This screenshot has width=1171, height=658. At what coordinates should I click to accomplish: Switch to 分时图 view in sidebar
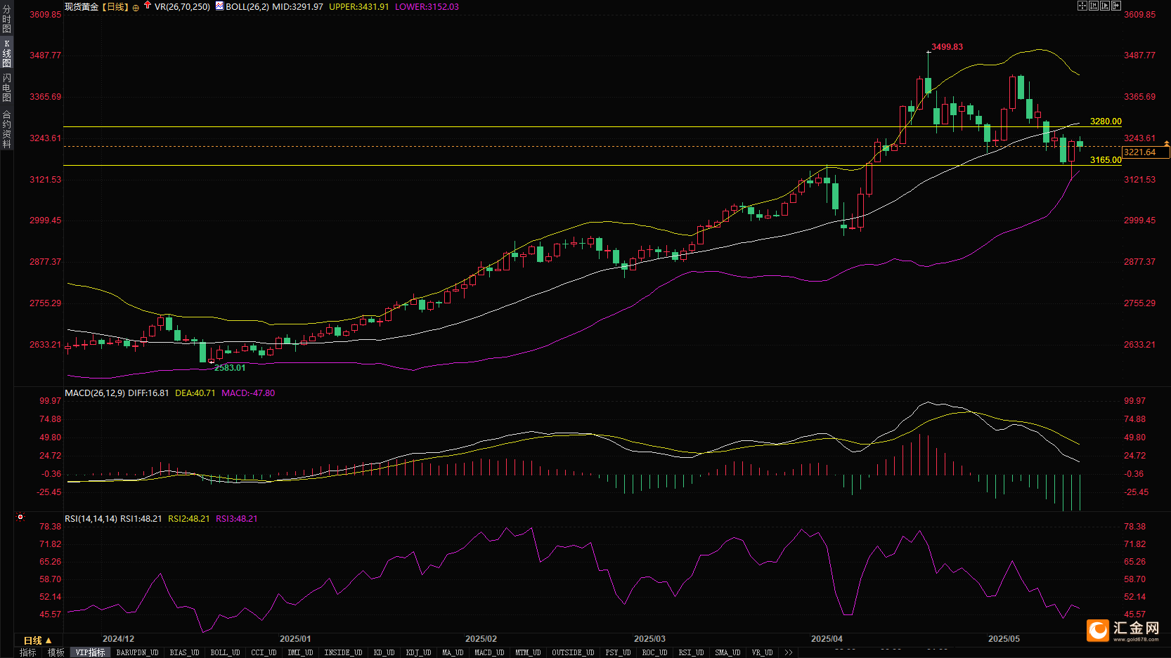(6, 19)
